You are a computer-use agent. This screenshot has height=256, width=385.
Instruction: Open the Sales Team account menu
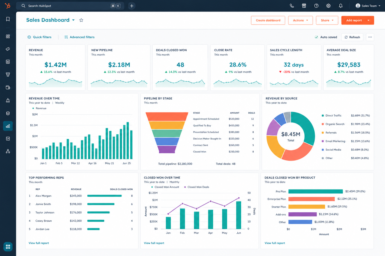pyautogui.click(x=368, y=6)
